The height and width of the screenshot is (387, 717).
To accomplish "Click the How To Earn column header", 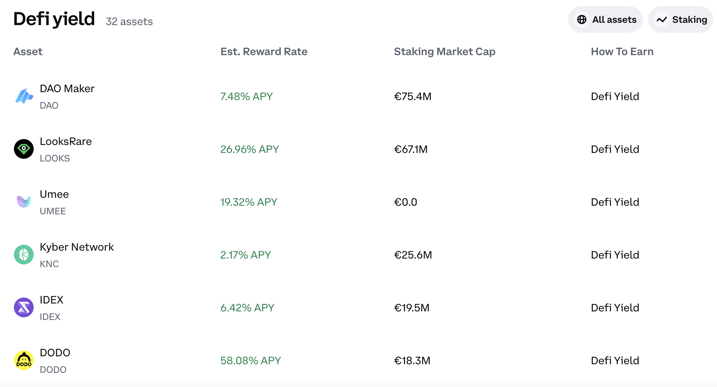I will click(x=622, y=52).
